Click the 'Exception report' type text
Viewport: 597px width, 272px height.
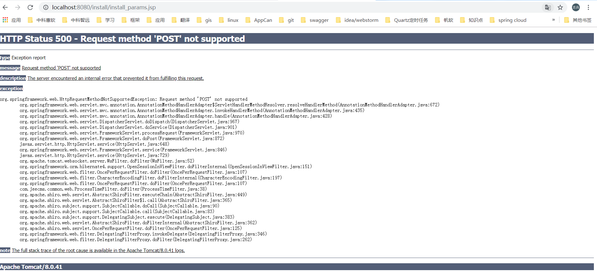pyautogui.click(x=28, y=58)
